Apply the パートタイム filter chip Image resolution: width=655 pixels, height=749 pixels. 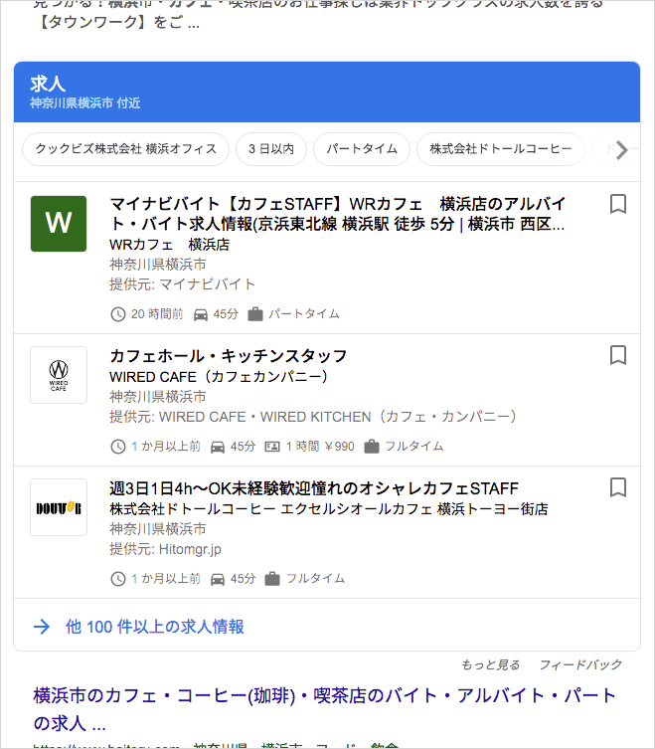(362, 149)
